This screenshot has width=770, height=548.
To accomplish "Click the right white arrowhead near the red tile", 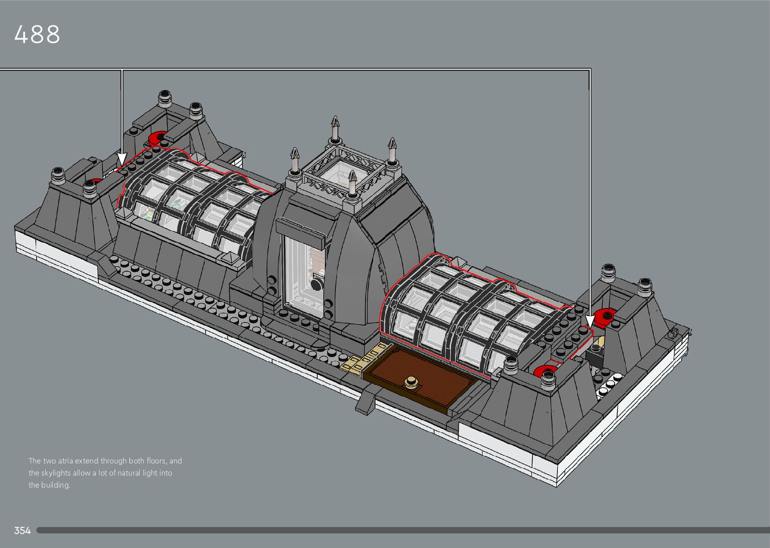I will (590, 322).
